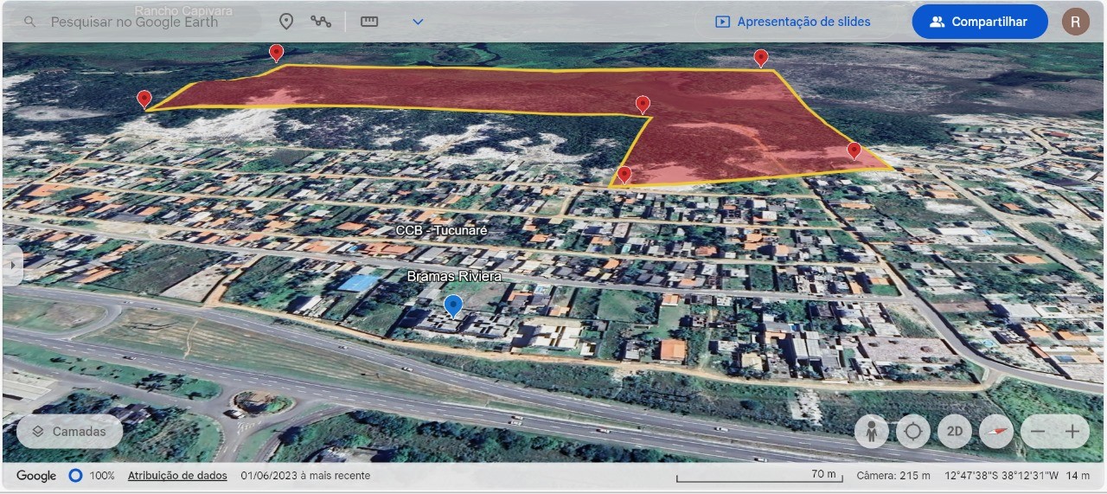Image resolution: width=1107 pixels, height=494 pixels.
Task: Click the 100% loading progress indicator
Action: point(91,476)
